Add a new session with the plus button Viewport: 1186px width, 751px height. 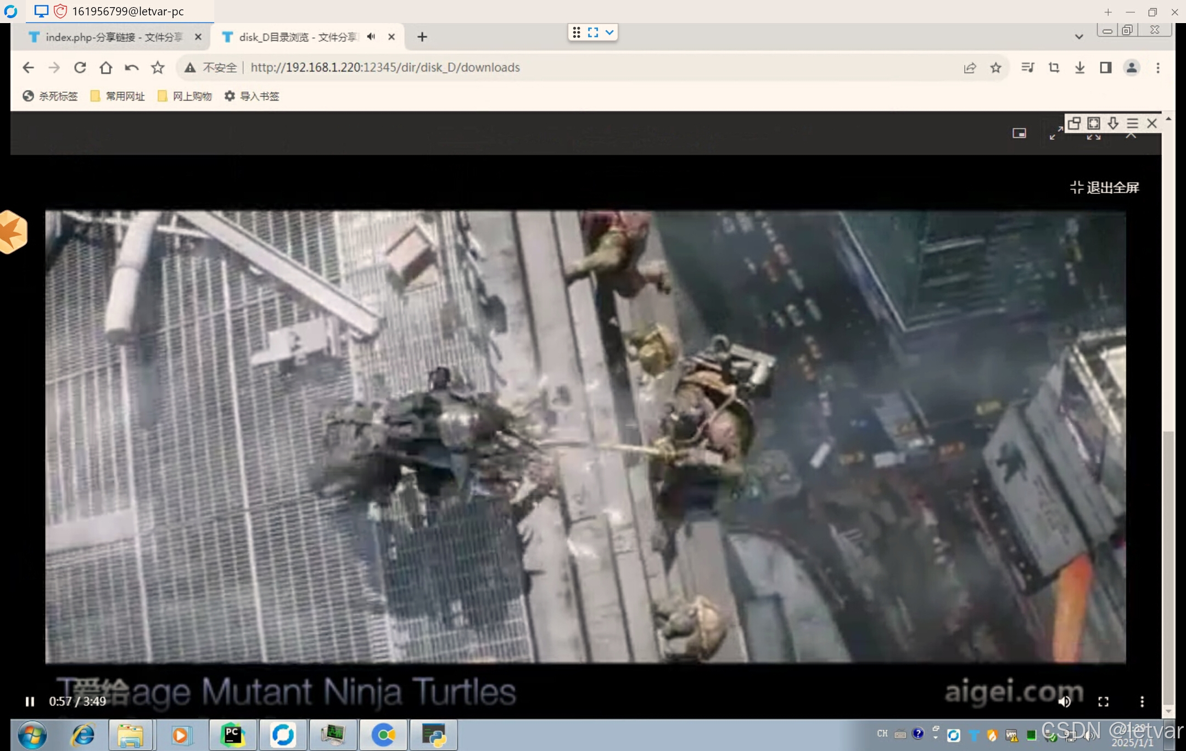[1108, 12]
